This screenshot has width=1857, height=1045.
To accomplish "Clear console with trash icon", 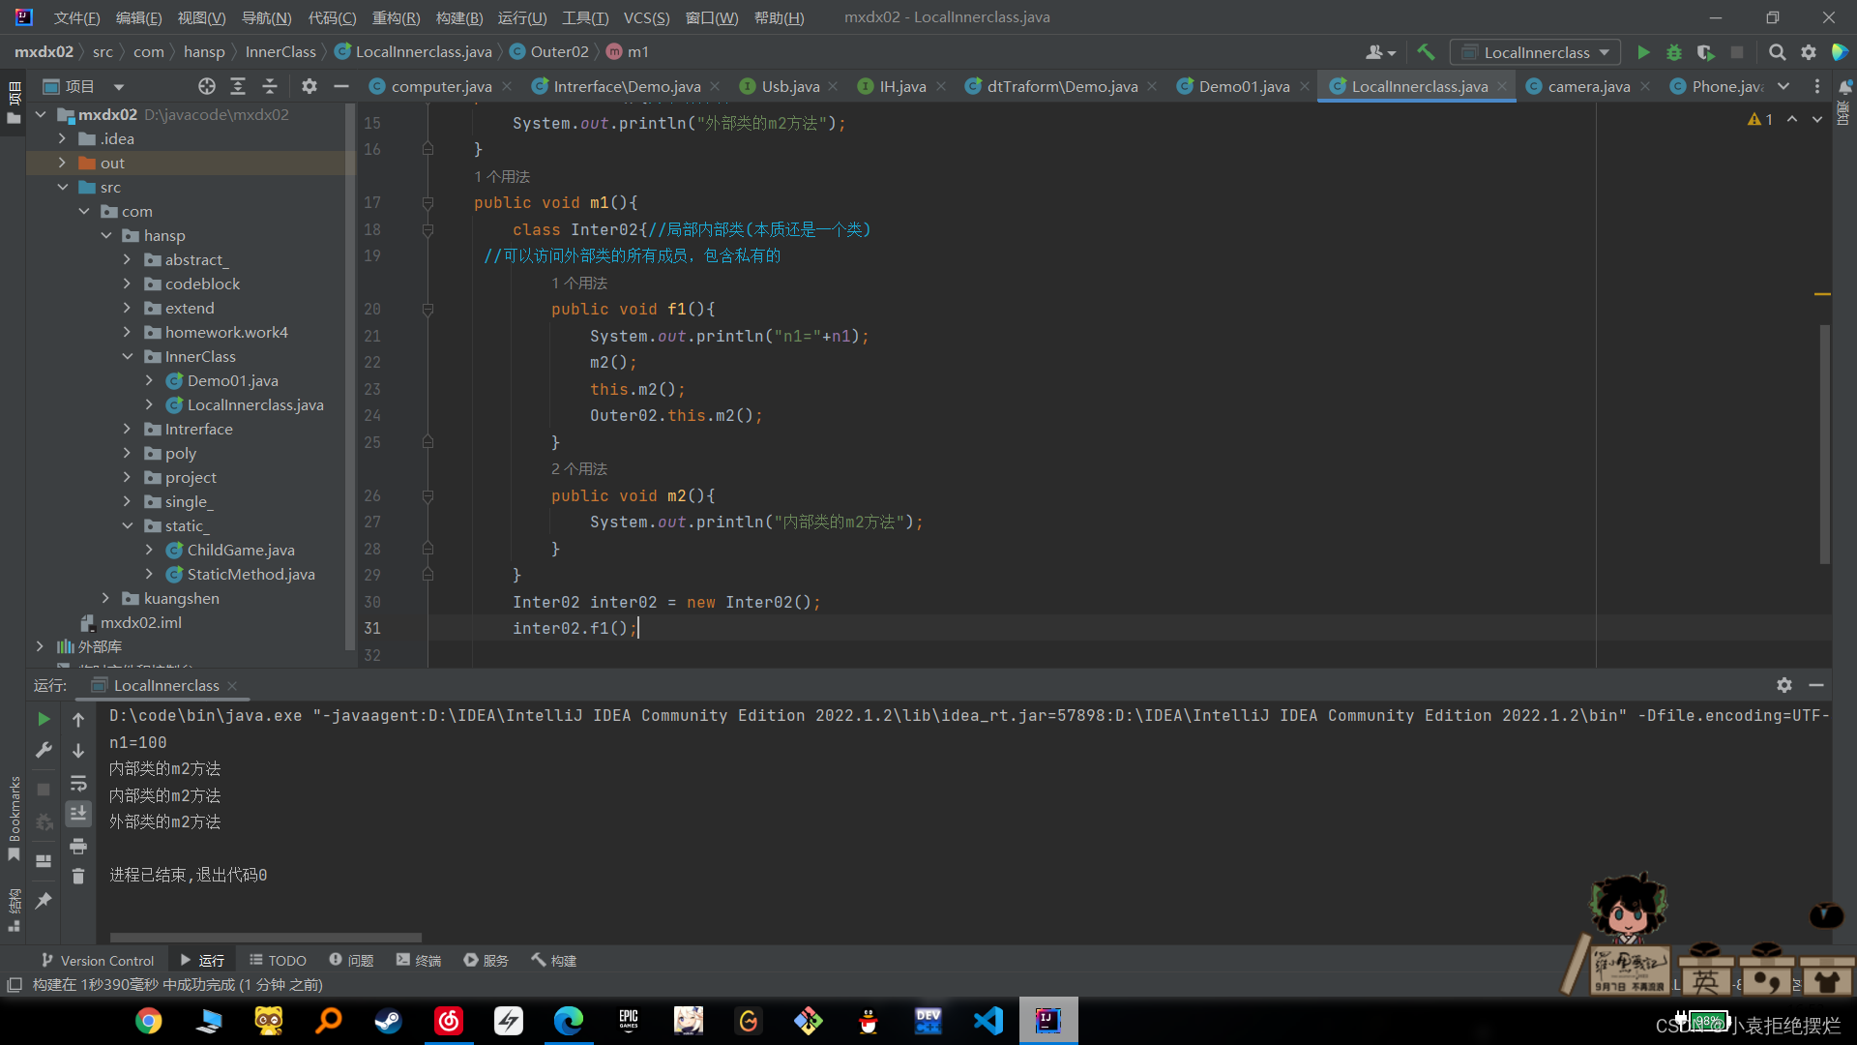I will click(78, 876).
